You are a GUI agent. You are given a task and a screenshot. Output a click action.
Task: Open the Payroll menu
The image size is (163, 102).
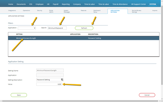[x=55, y=4]
